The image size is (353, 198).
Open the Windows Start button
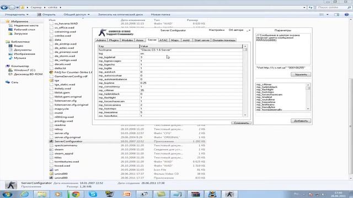[7, 194]
